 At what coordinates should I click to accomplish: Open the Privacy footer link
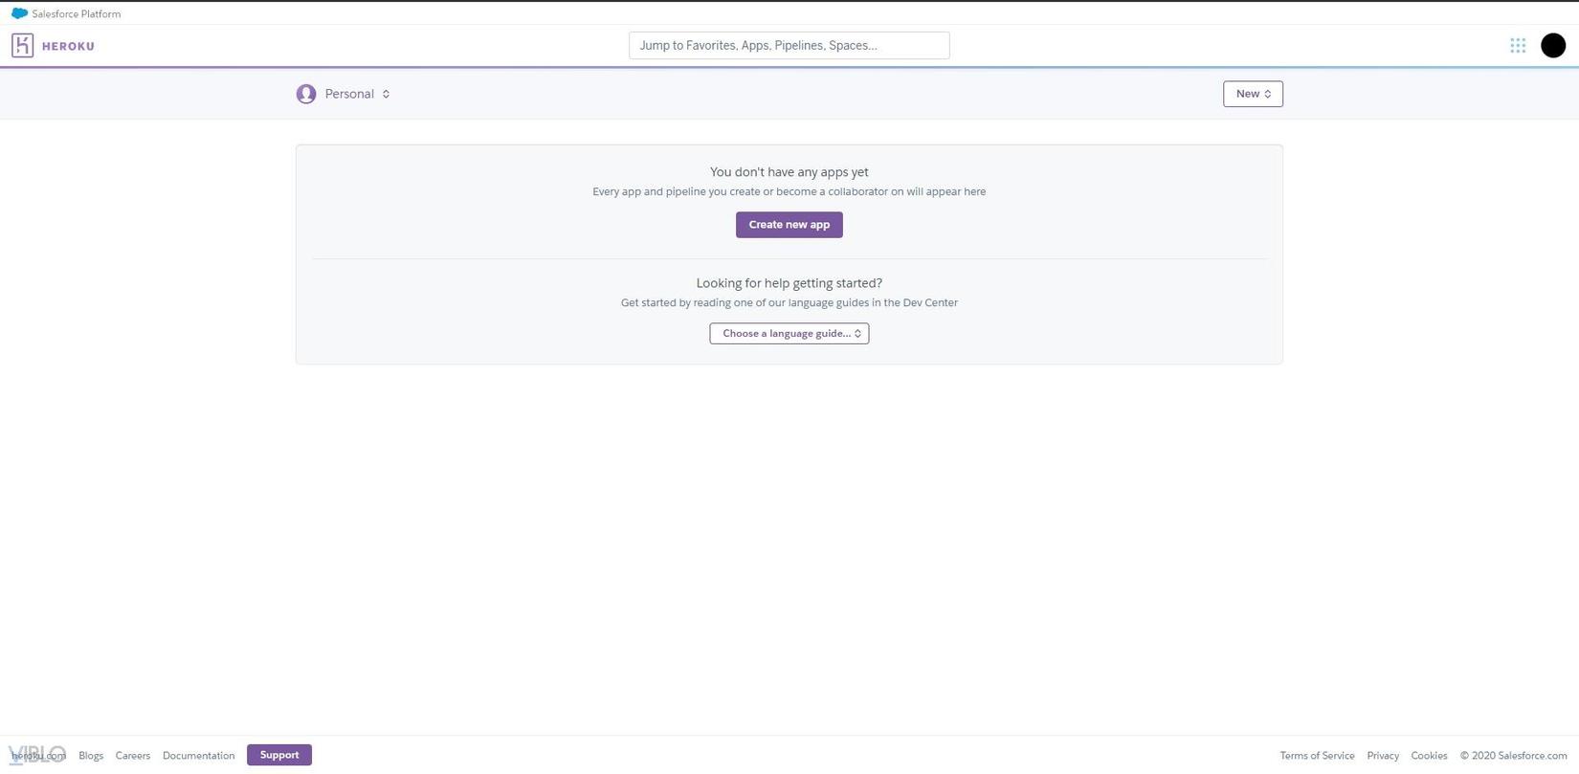(x=1383, y=756)
